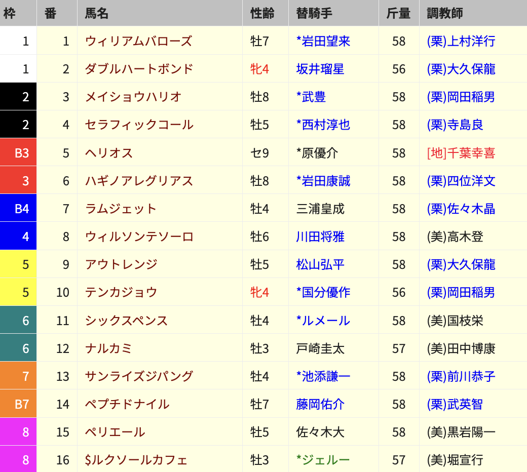
Task: Click horse name ダブルハートボンド
Action: [x=139, y=69]
